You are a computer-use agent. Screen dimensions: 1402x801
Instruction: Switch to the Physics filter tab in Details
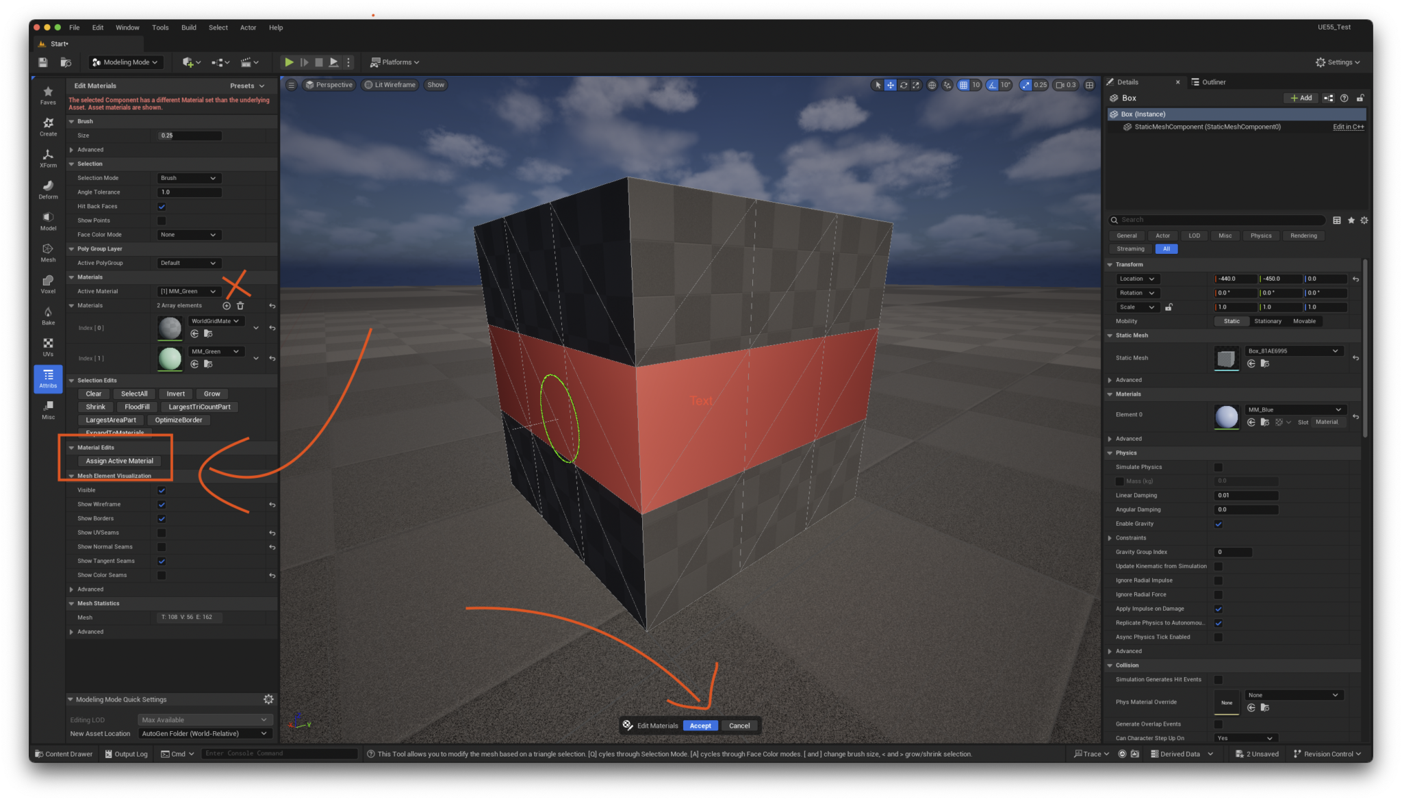1261,236
